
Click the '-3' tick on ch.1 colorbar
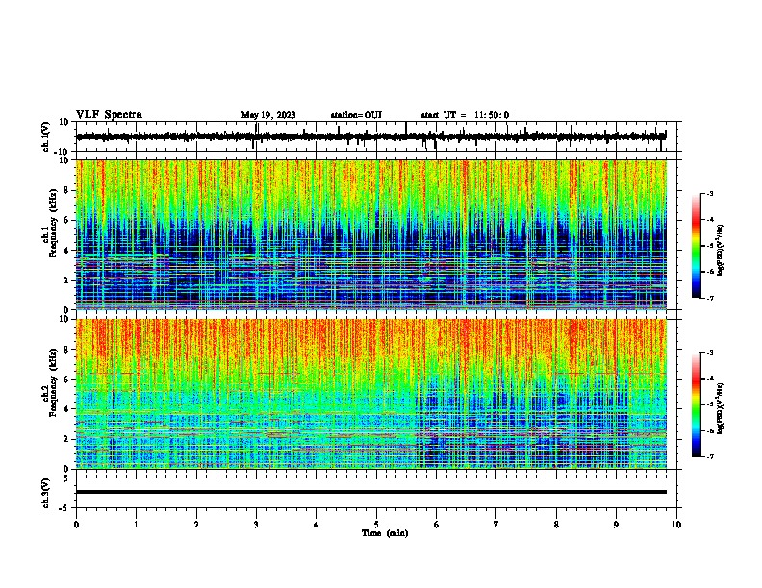click(x=710, y=193)
